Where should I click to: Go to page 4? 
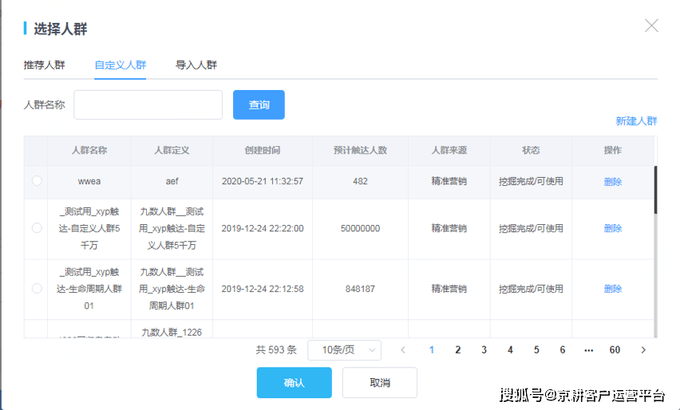point(510,350)
